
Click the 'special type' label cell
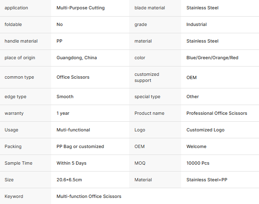[x=147, y=97]
